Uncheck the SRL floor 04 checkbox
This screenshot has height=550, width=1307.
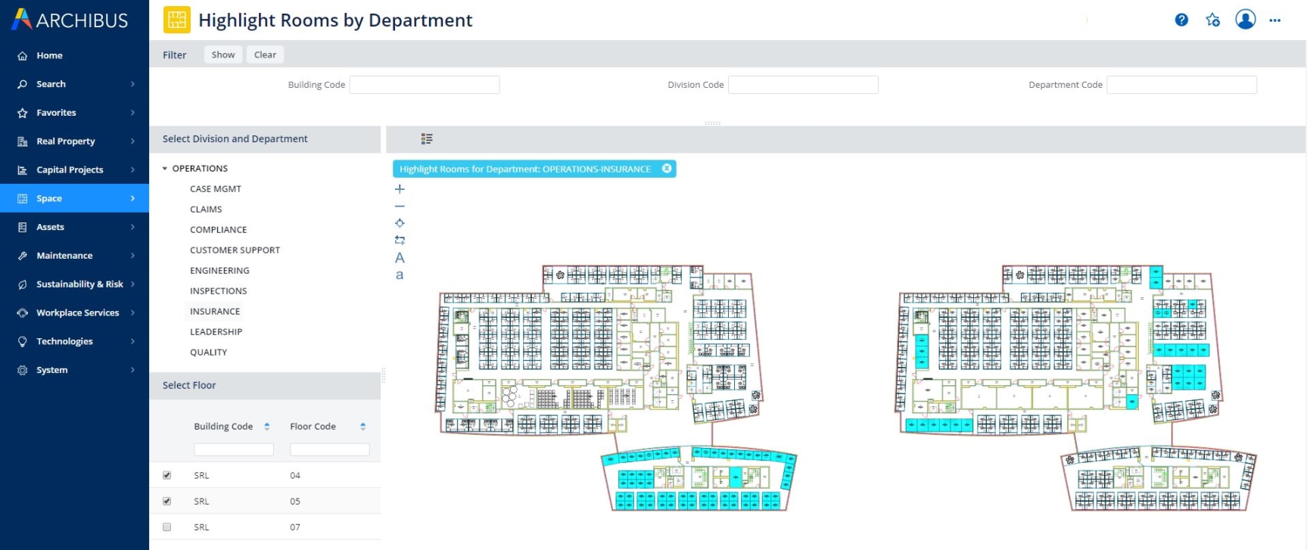(x=167, y=475)
